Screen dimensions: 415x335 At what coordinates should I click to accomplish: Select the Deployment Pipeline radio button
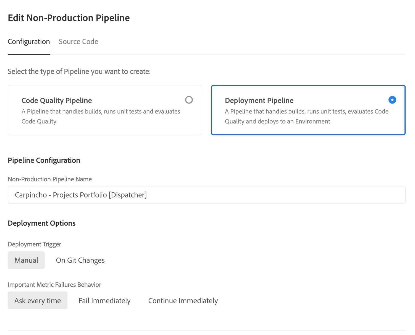[x=392, y=100]
